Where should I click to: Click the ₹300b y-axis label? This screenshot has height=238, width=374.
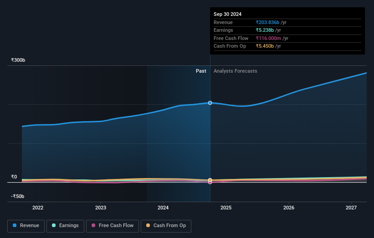18,60
